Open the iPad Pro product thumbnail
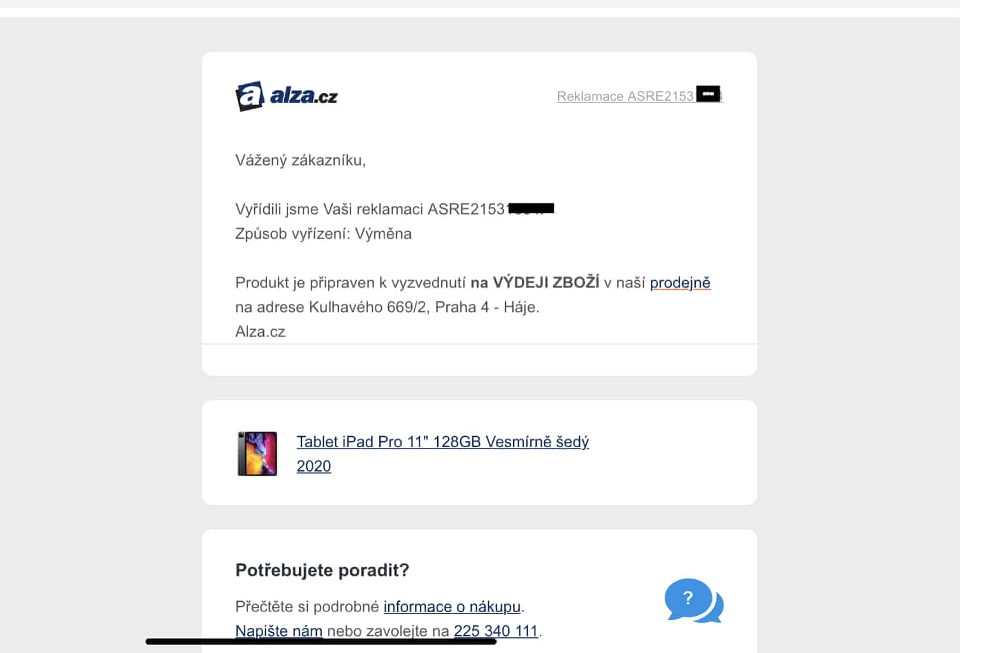The width and height of the screenshot is (987, 653). coord(257,454)
